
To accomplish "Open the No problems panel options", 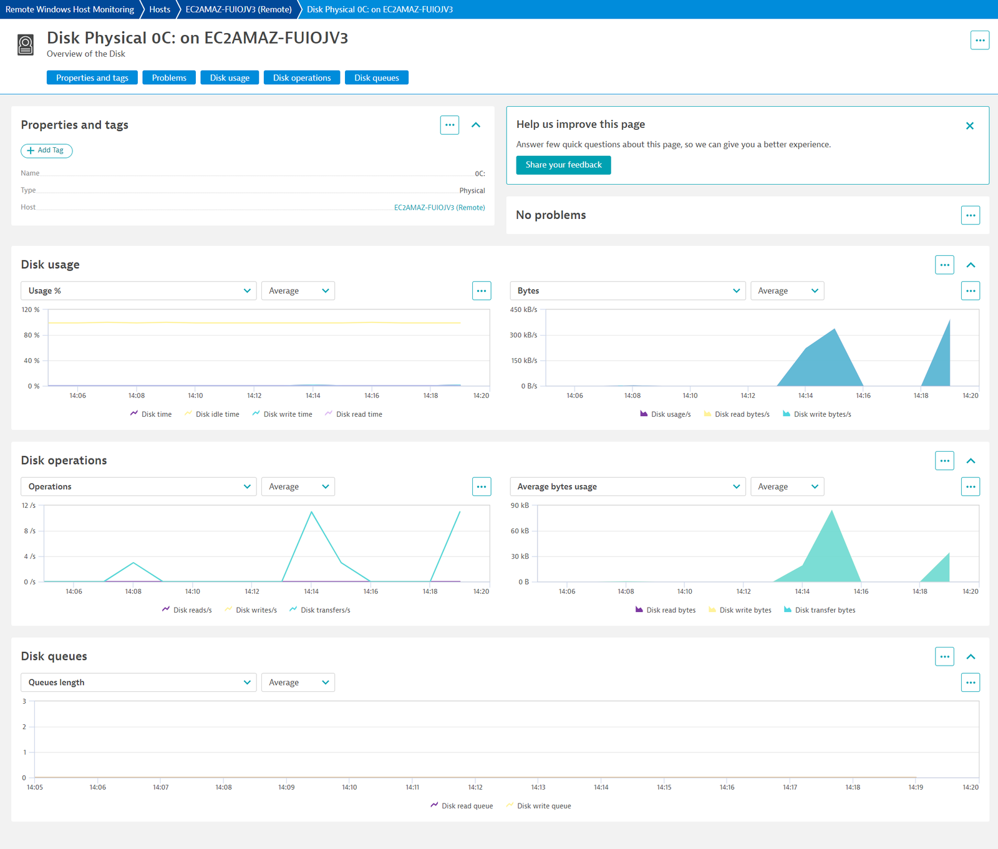I will (971, 215).
